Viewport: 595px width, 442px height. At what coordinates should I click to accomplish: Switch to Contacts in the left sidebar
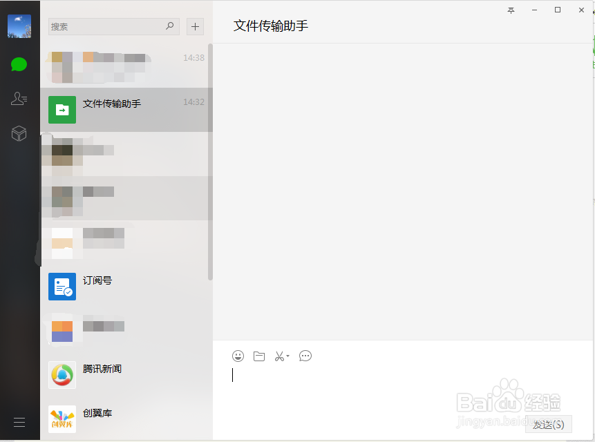coord(19,99)
